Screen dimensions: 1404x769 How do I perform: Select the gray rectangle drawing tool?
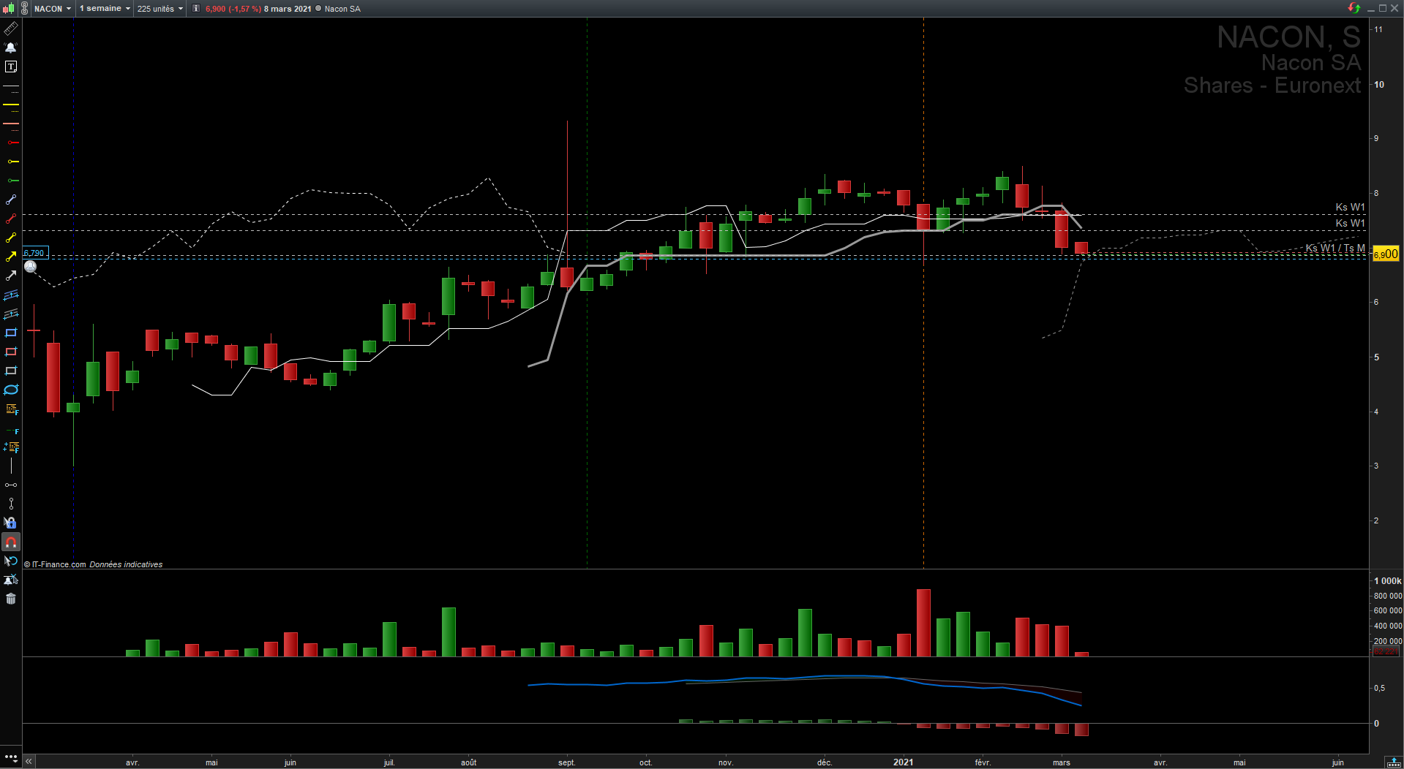pos(11,371)
